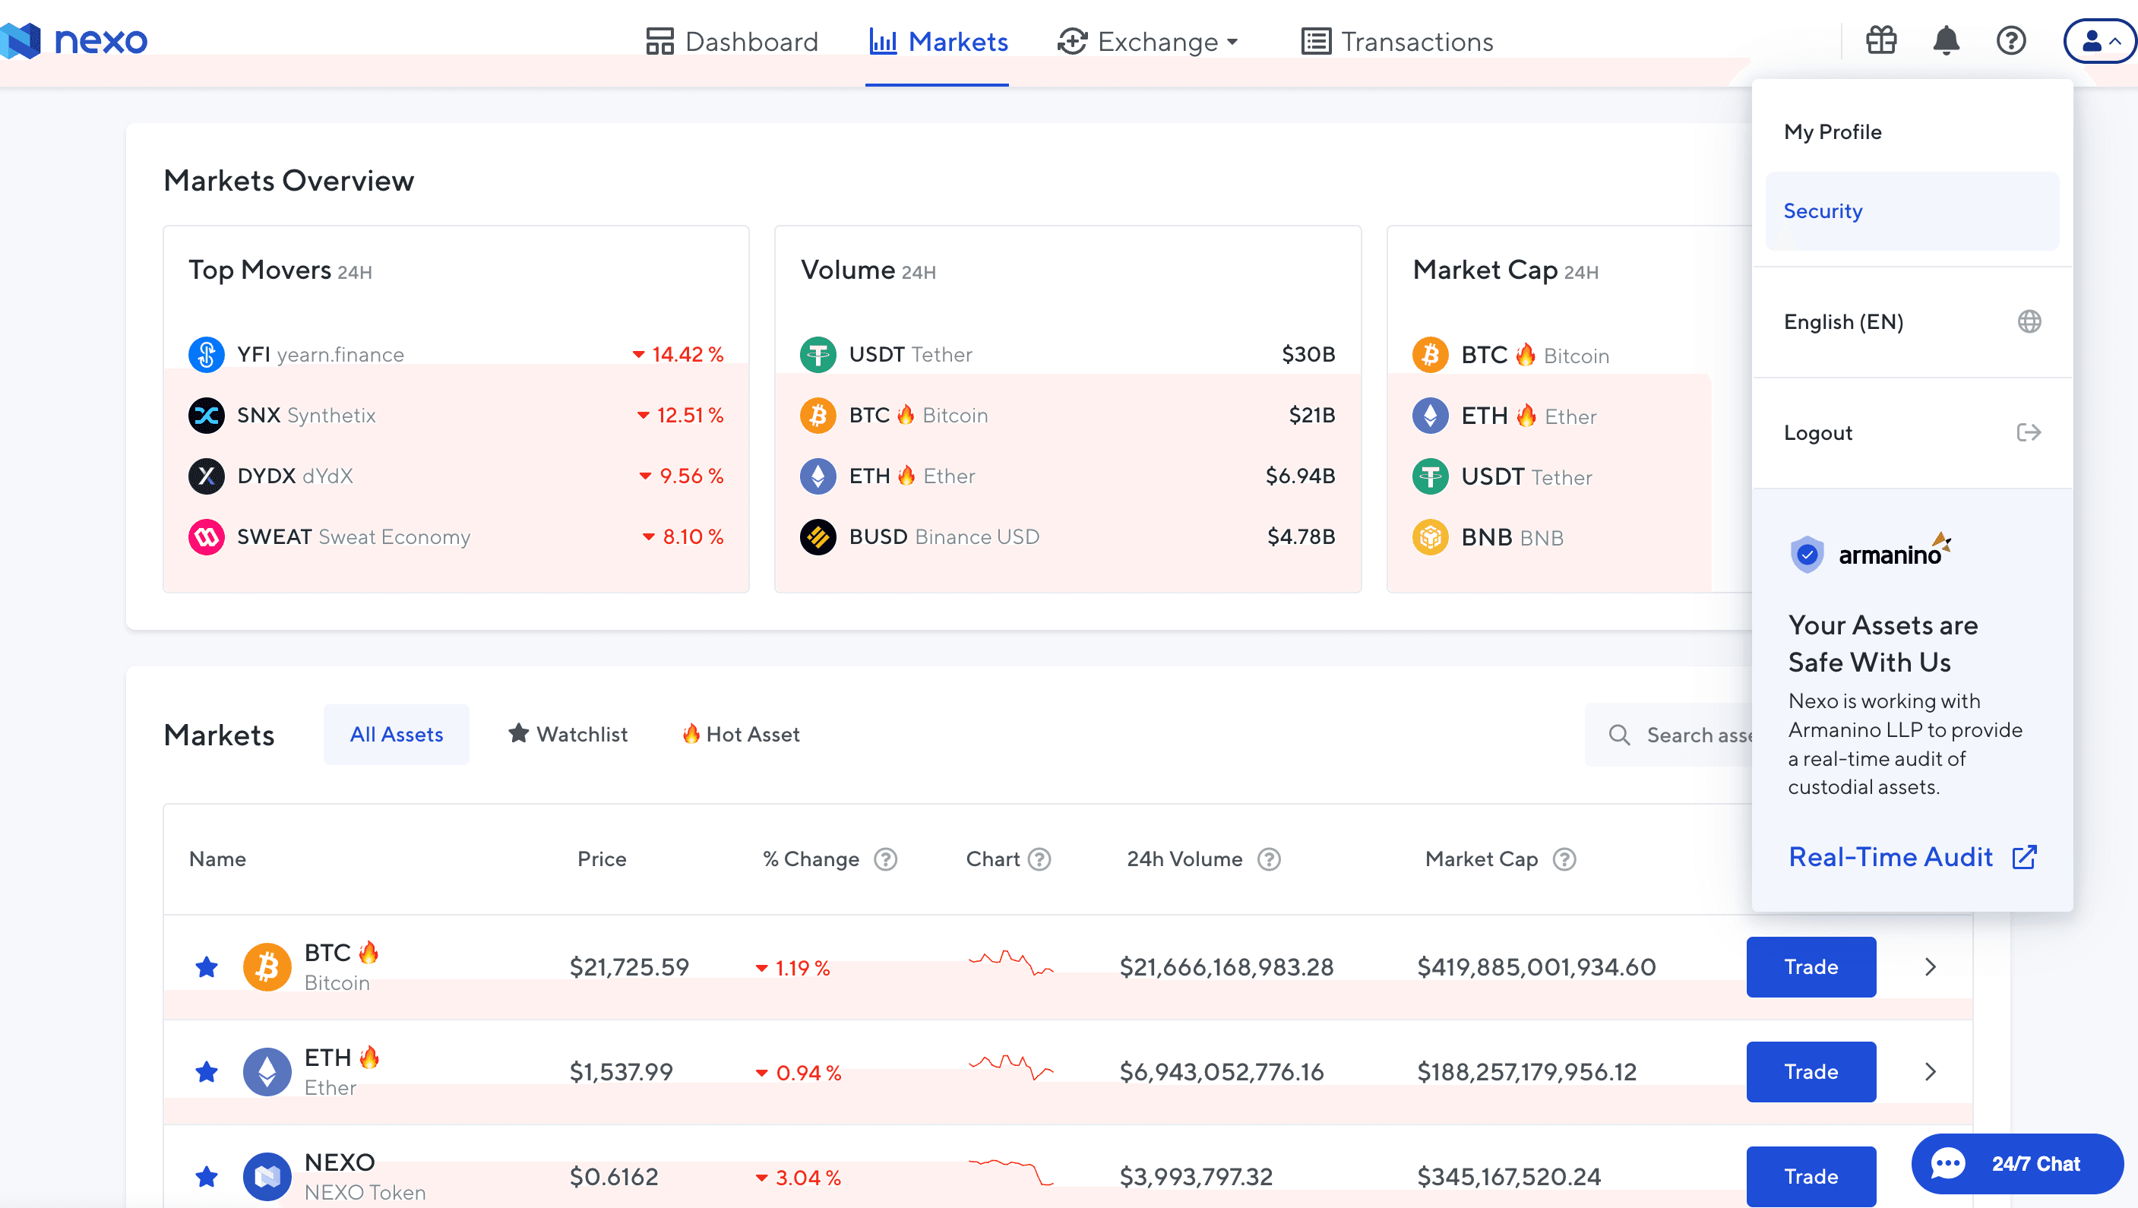This screenshot has width=2138, height=1208.
Task: Click the % Change help icon
Action: 886,859
